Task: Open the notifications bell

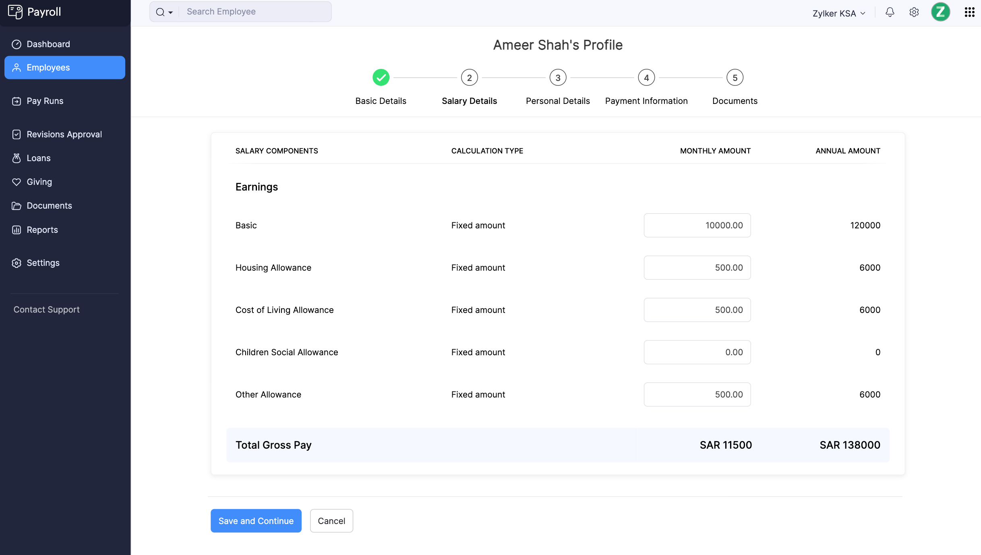Action: (x=890, y=12)
